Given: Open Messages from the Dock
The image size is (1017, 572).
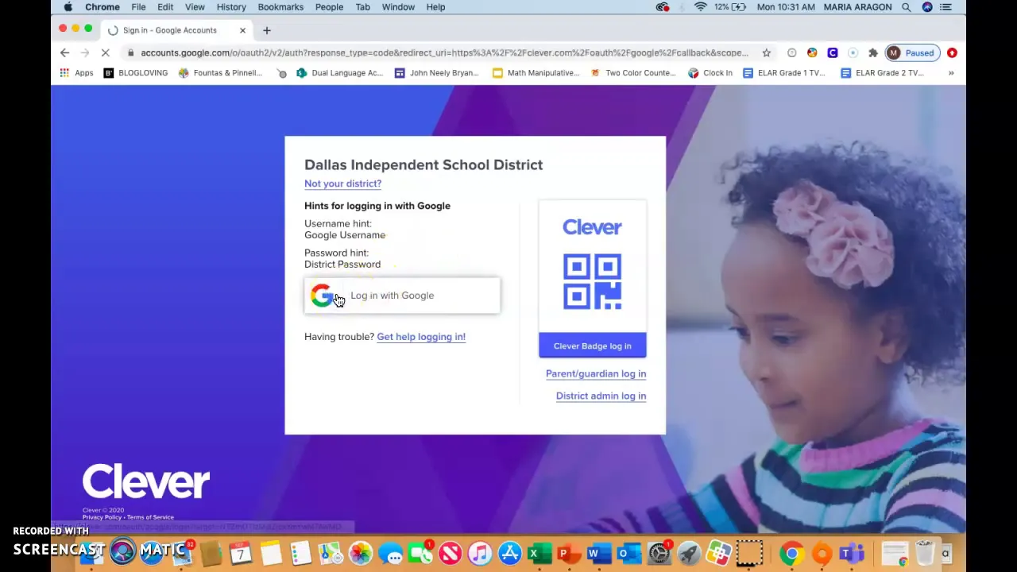Looking at the screenshot, I should [390, 553].
